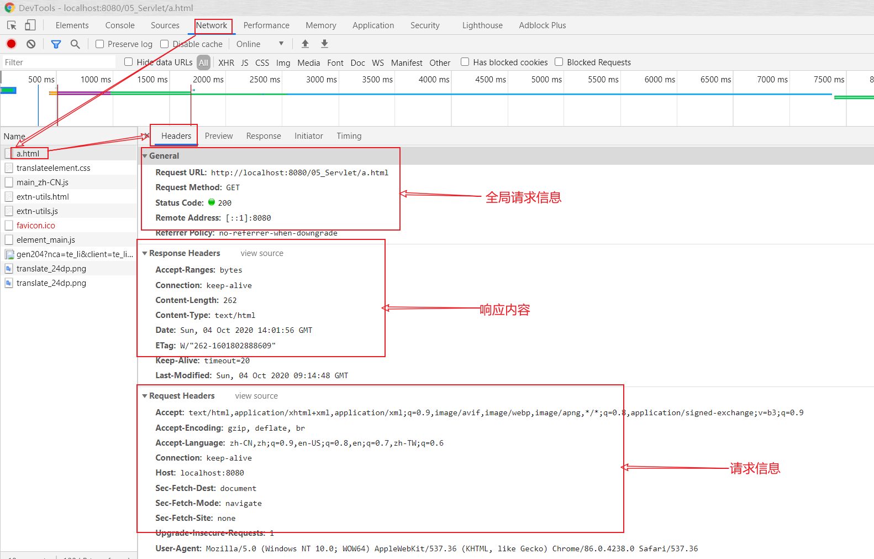
Task: Collapse the General section
Action: click(x=145, y=156)
